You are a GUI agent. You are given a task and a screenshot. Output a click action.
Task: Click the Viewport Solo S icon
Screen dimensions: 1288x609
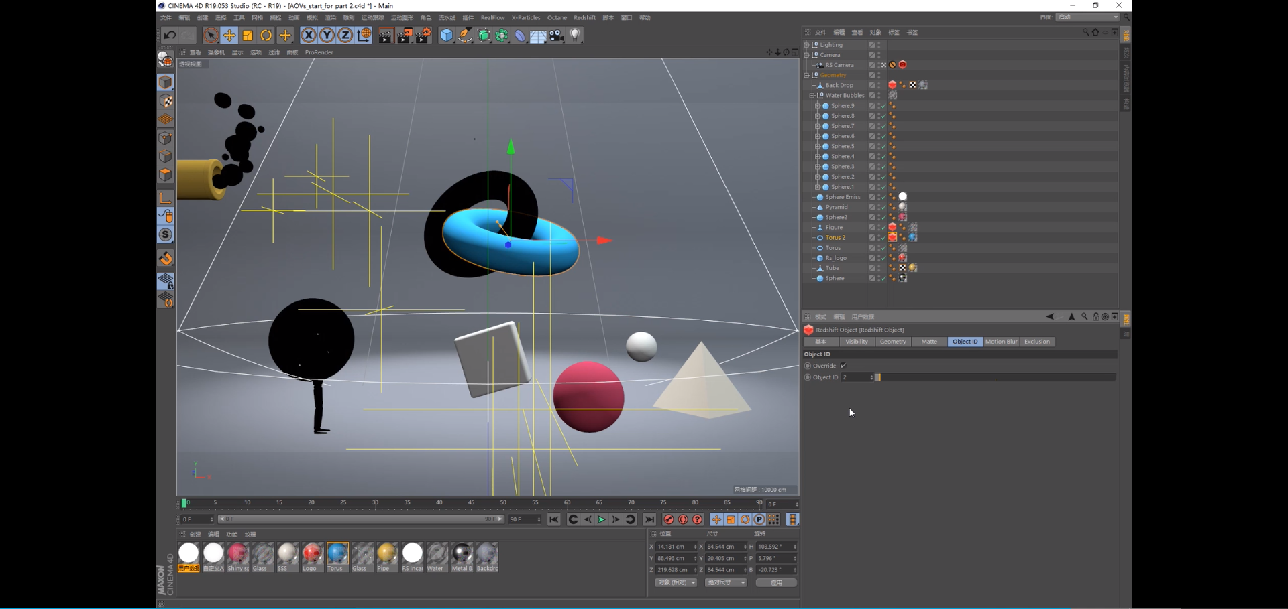166,234
